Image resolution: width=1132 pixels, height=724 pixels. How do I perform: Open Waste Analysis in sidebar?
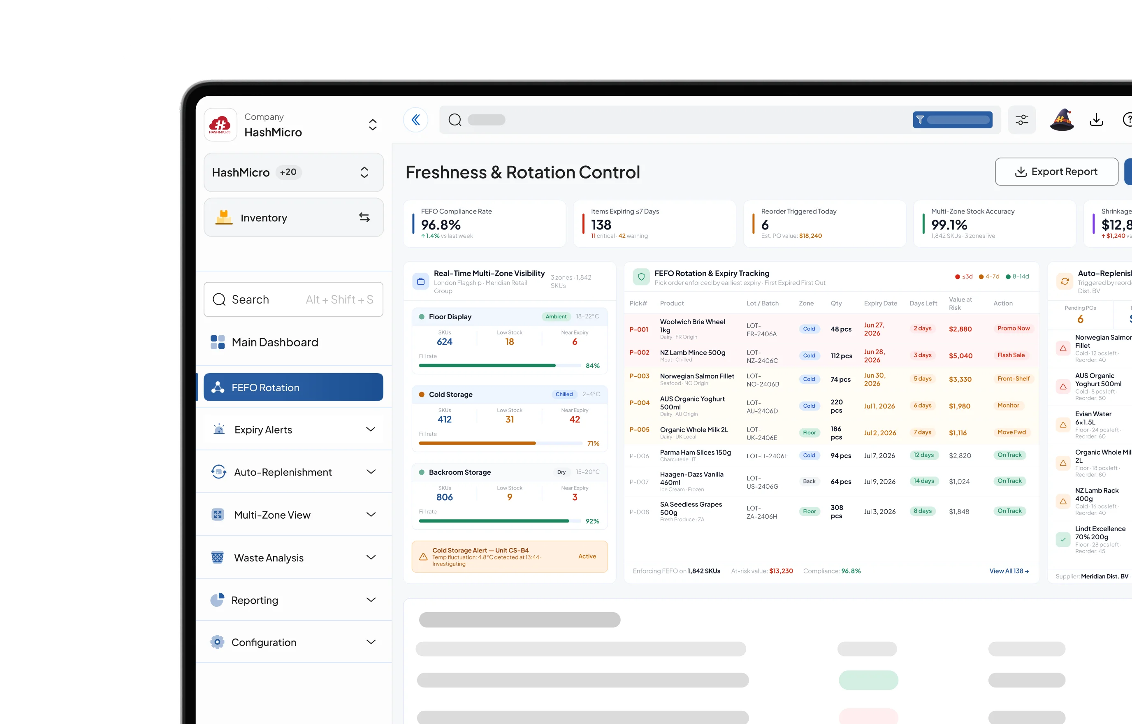[x=294, y=557]
